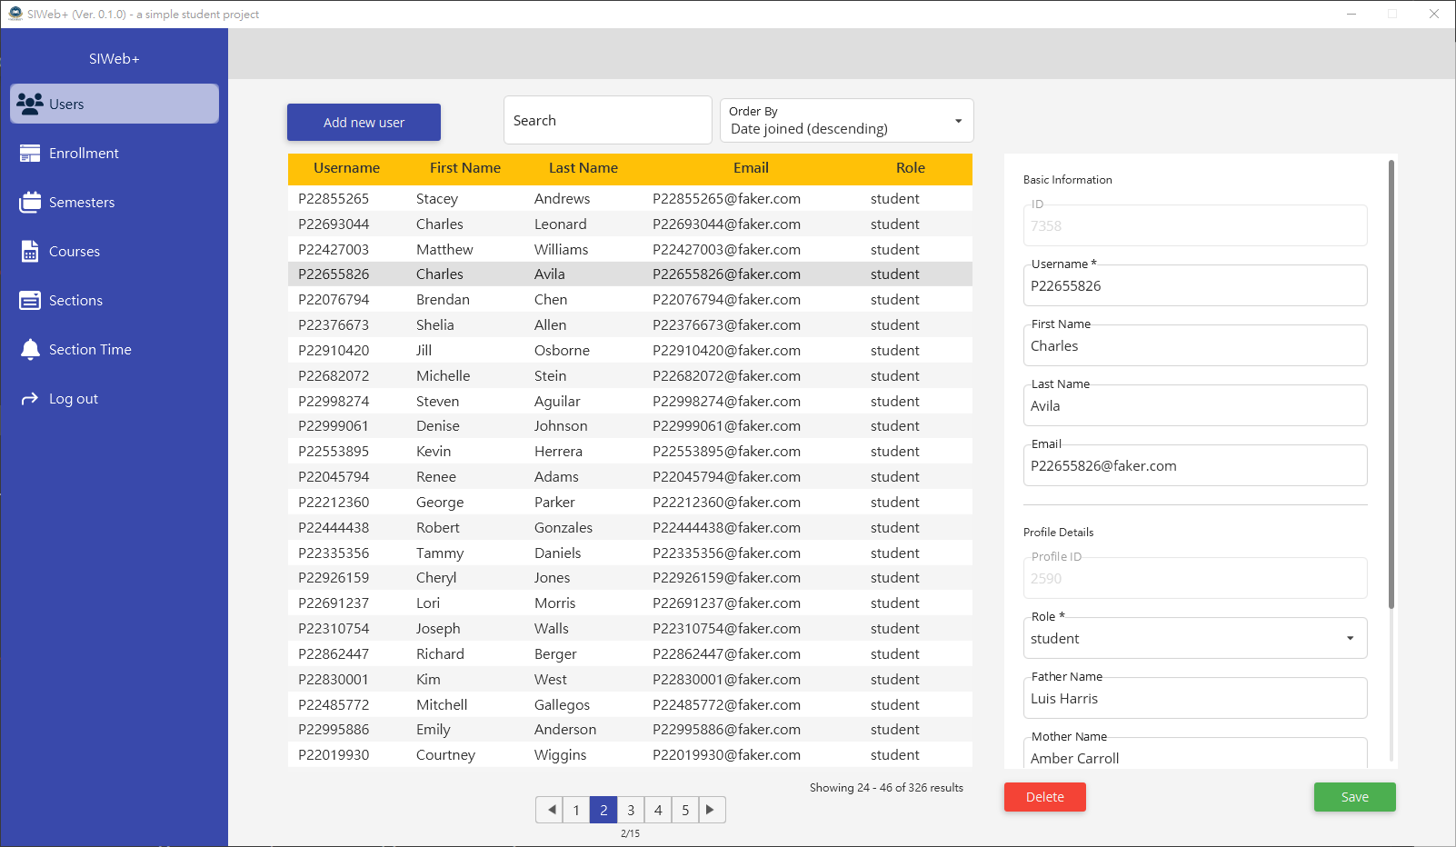Select row for Michelle Stein

pyautogui.click(x=630, y=375)
